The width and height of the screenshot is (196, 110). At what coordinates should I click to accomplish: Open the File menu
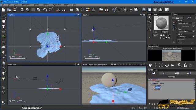coord(3,5)
